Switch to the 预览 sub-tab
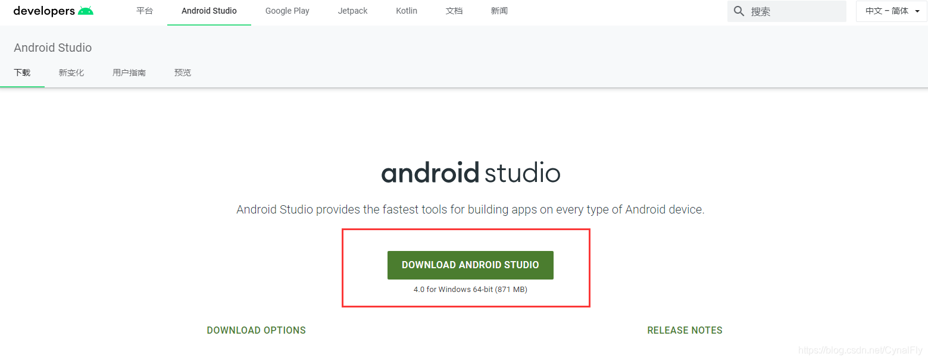Image resolution: width=928 pixels, height=361 pixels. tap(183, 73)
